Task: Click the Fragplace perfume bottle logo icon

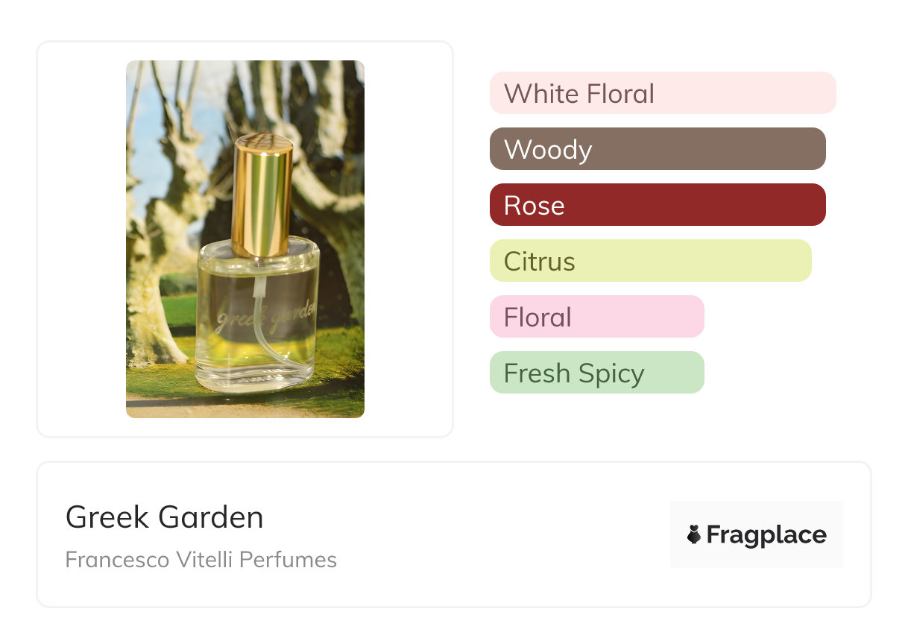Action: tap(694, 534)
